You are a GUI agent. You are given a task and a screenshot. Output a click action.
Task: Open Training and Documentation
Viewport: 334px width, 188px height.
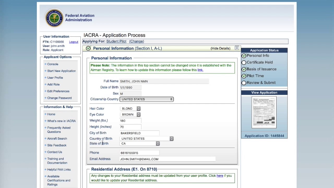57,161
